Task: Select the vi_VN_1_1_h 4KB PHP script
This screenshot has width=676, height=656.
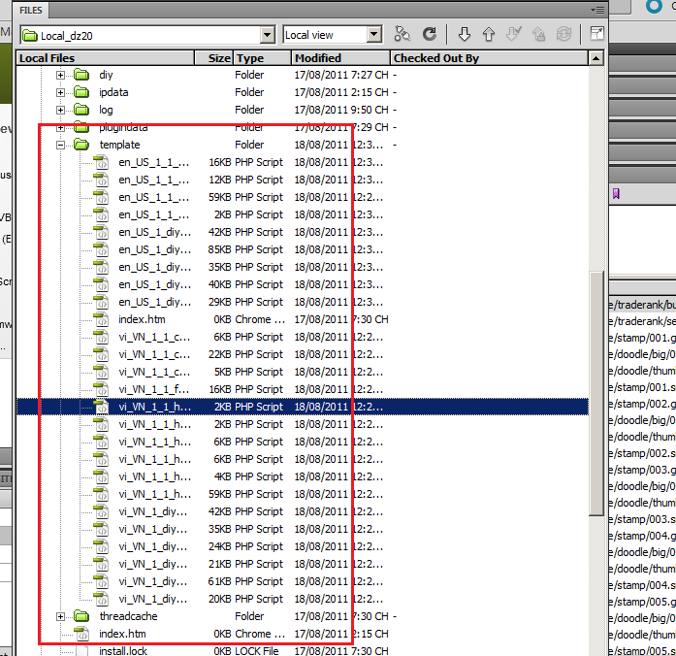Action: point(155,476)
